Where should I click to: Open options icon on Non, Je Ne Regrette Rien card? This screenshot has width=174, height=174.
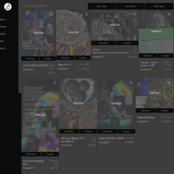55,83
